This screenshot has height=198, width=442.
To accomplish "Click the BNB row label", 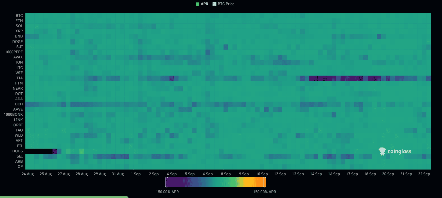I will point(19,36).
